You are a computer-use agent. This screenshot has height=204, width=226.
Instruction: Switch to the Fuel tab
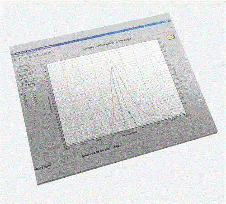(32, 89)
